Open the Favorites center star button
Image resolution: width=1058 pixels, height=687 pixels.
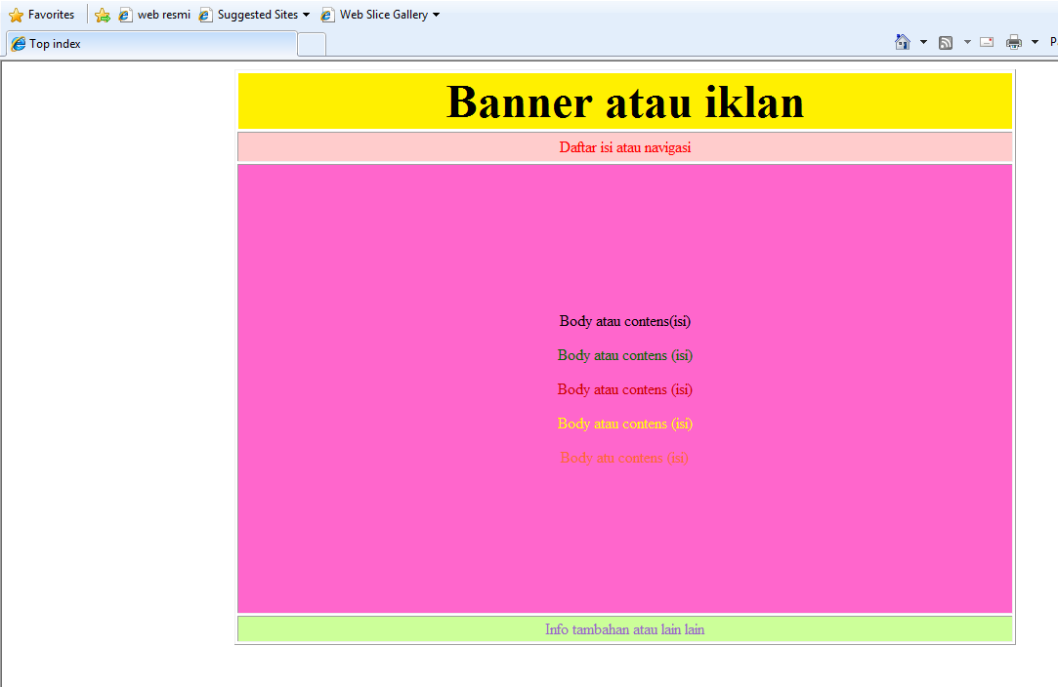(41, 15)
